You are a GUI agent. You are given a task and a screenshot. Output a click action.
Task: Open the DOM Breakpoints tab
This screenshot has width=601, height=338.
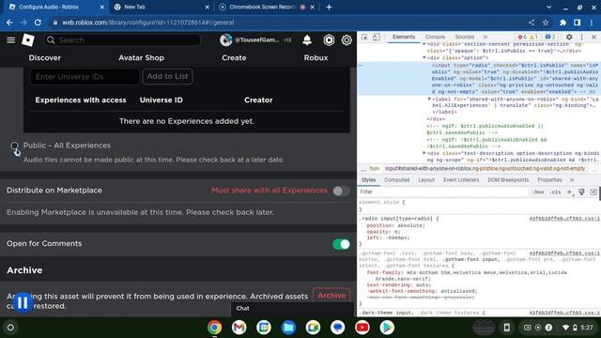(508, 180)
